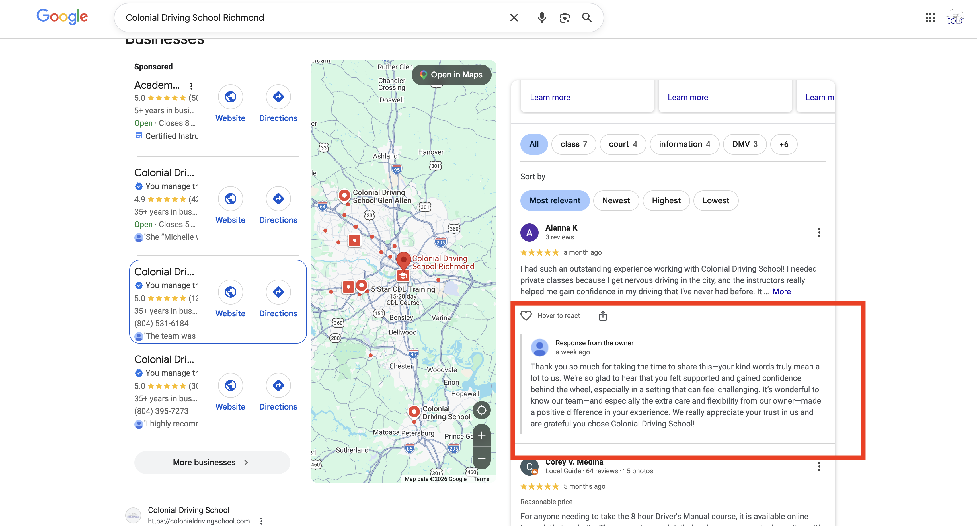Viewport: 977px width, 526px height.
Task: Open map Terms link
Action: click(x=481, y=479)
